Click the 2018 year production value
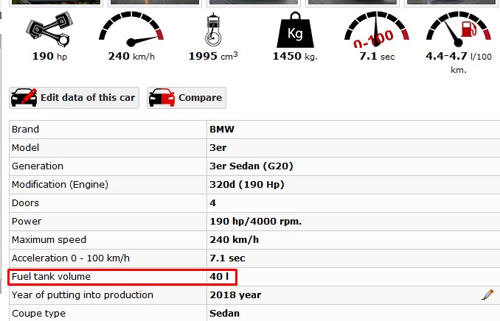Screen dimensions: 500x321 [x=235, y=295]
